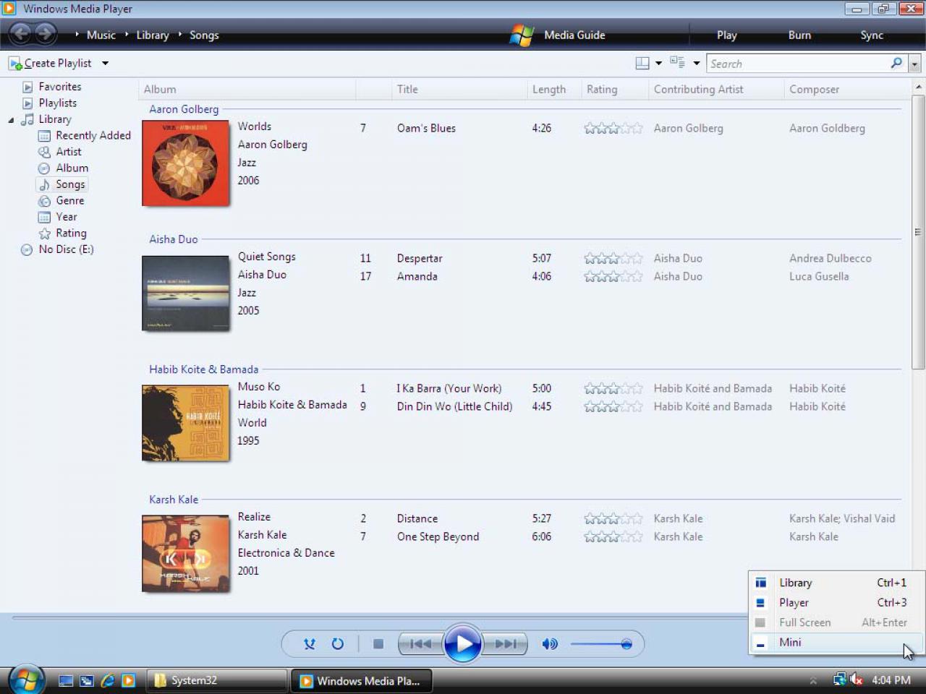Screen dimensions: 926x694
Task: Collapse the Library tree node
Action: pos(11,120)
